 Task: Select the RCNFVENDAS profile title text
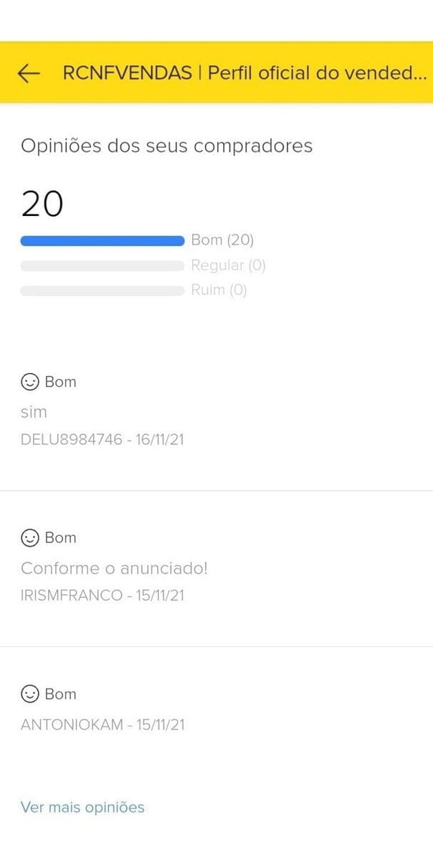pos(245,73)
